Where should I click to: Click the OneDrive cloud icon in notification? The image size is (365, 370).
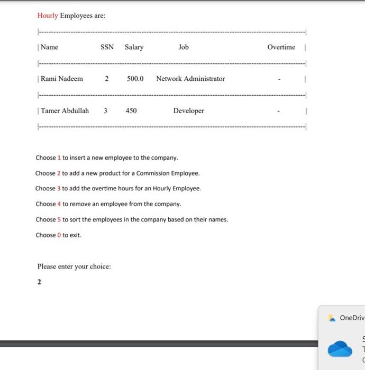340,349
